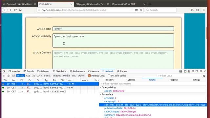View the Cookies tab of request
210x118 pixels.
coord(131,80)
